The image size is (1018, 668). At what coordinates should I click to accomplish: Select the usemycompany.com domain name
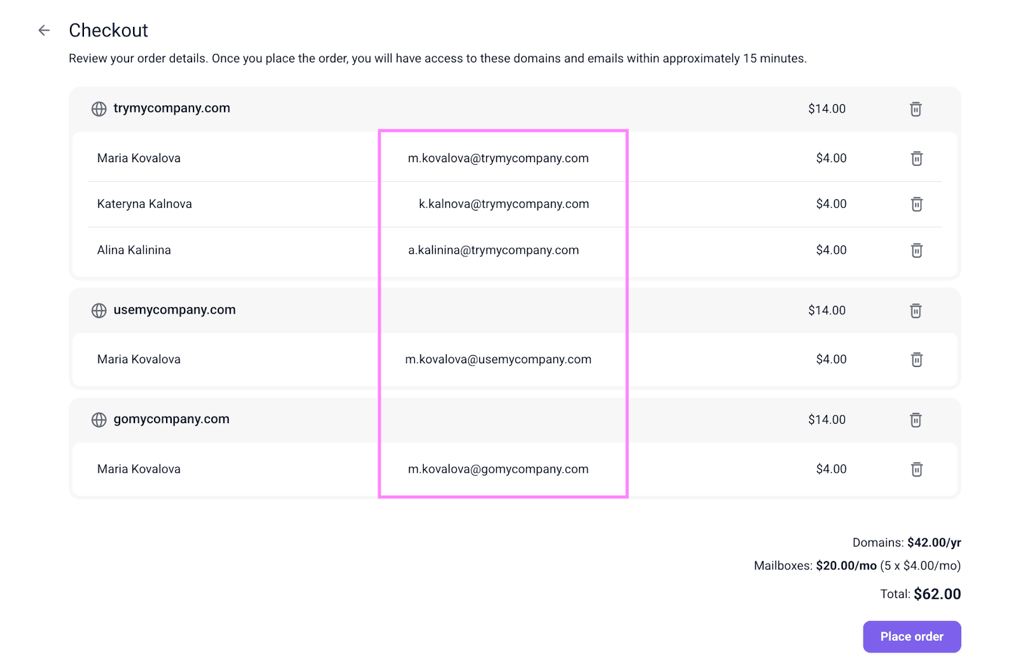(x=174, y=310)
